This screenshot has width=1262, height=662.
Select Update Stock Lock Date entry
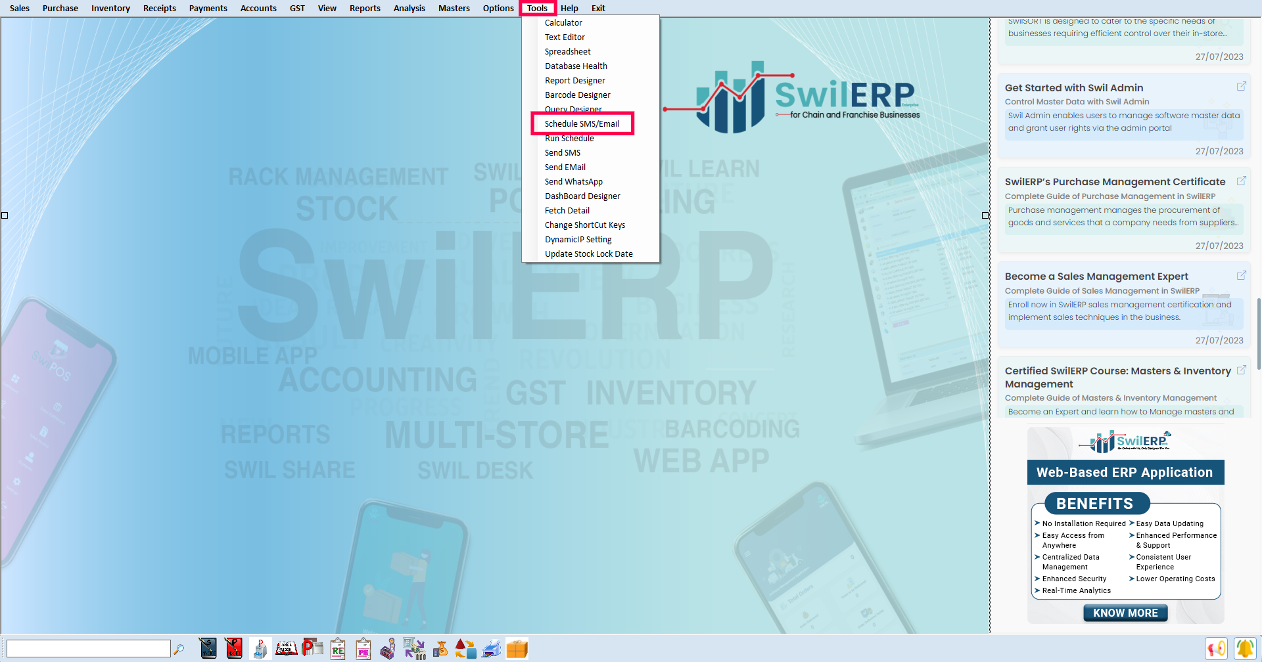[x=590, y=254]
